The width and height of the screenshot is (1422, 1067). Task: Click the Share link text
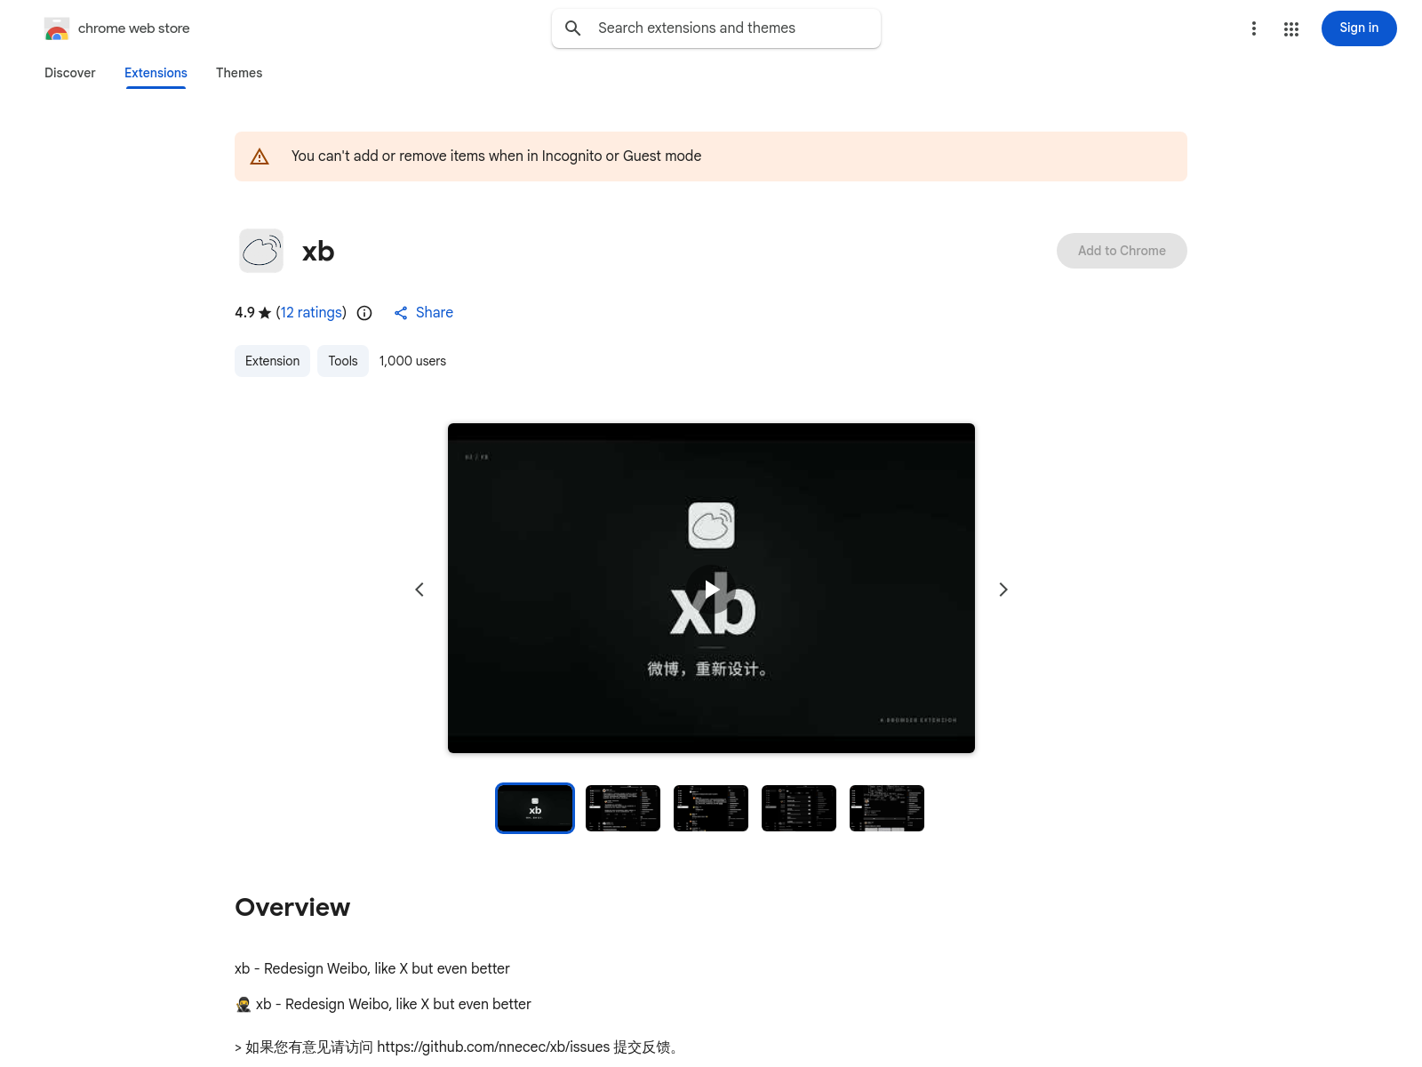pyautogui.click(x=435, y=313)
